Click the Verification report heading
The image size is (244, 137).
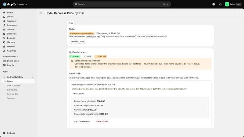[x=78, y=52]
